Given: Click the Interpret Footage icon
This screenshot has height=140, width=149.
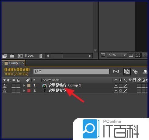Looking at the screenshot, I should (5, 56).
